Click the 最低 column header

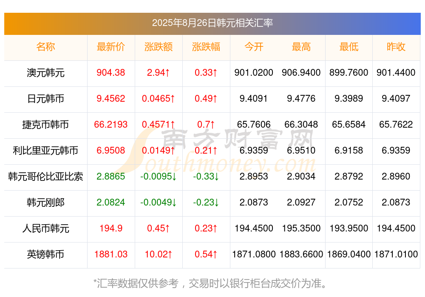point(349,47)
